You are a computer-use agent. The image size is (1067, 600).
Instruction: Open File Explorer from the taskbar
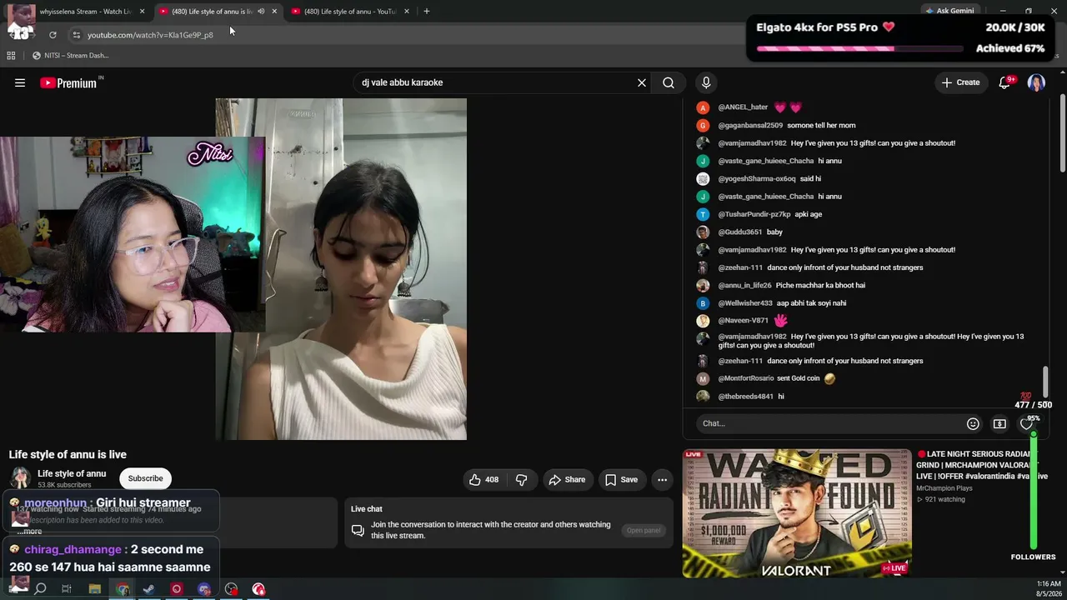pos(95,589)
